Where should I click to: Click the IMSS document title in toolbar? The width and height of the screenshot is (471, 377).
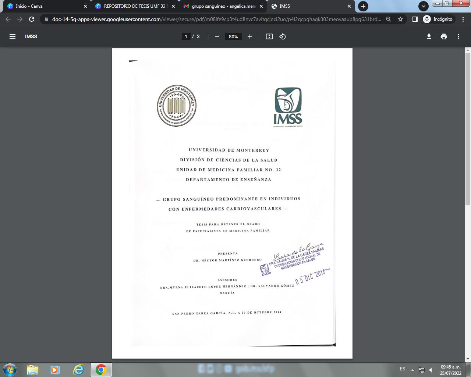(x=31, y=36)
